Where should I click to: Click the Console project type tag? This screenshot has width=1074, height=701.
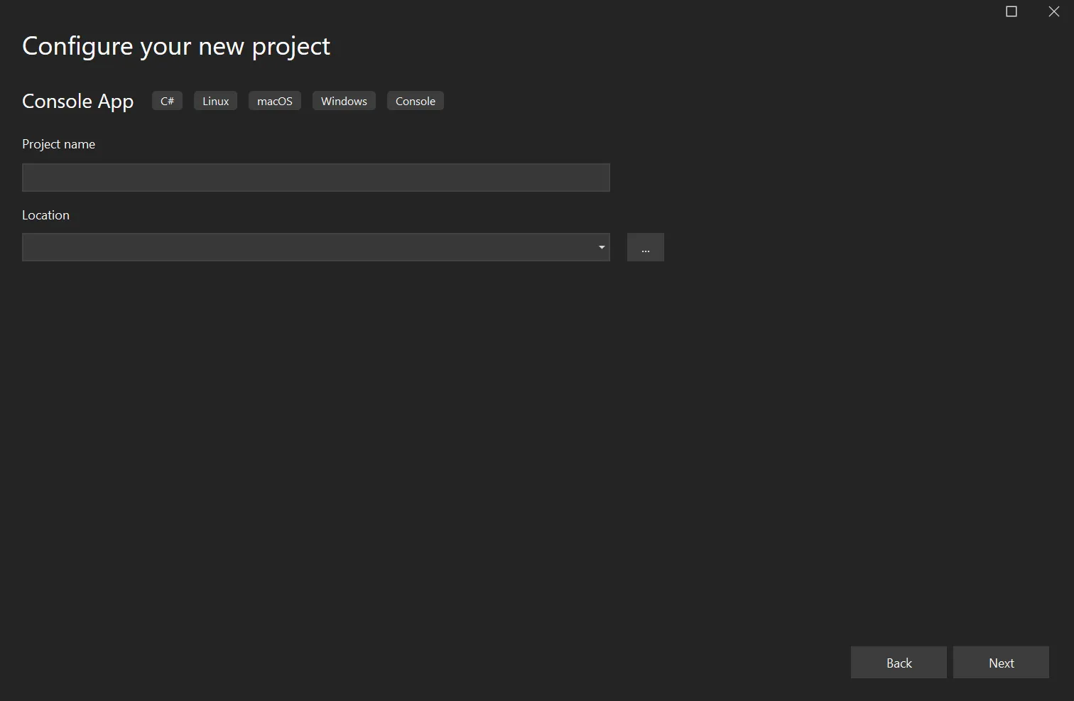[x=416, y=101]
